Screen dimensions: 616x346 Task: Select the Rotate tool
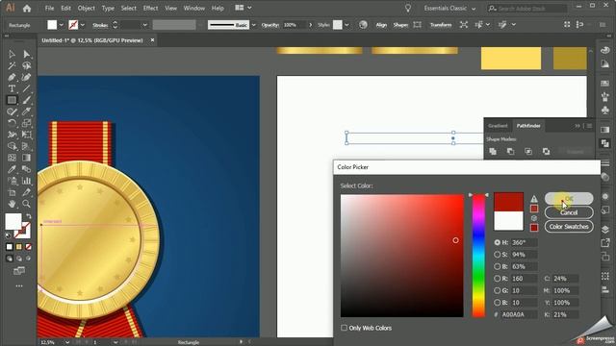tap(12, 123)
